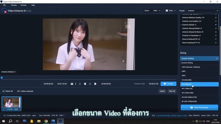This screenshot has height=124, width=221.
Task: Pause video playback
Action: pyautogui.click(x=90, y=84)
